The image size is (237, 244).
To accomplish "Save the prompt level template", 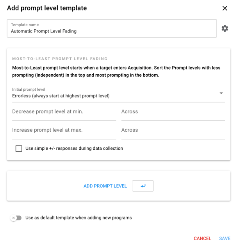I will (225, 239).
